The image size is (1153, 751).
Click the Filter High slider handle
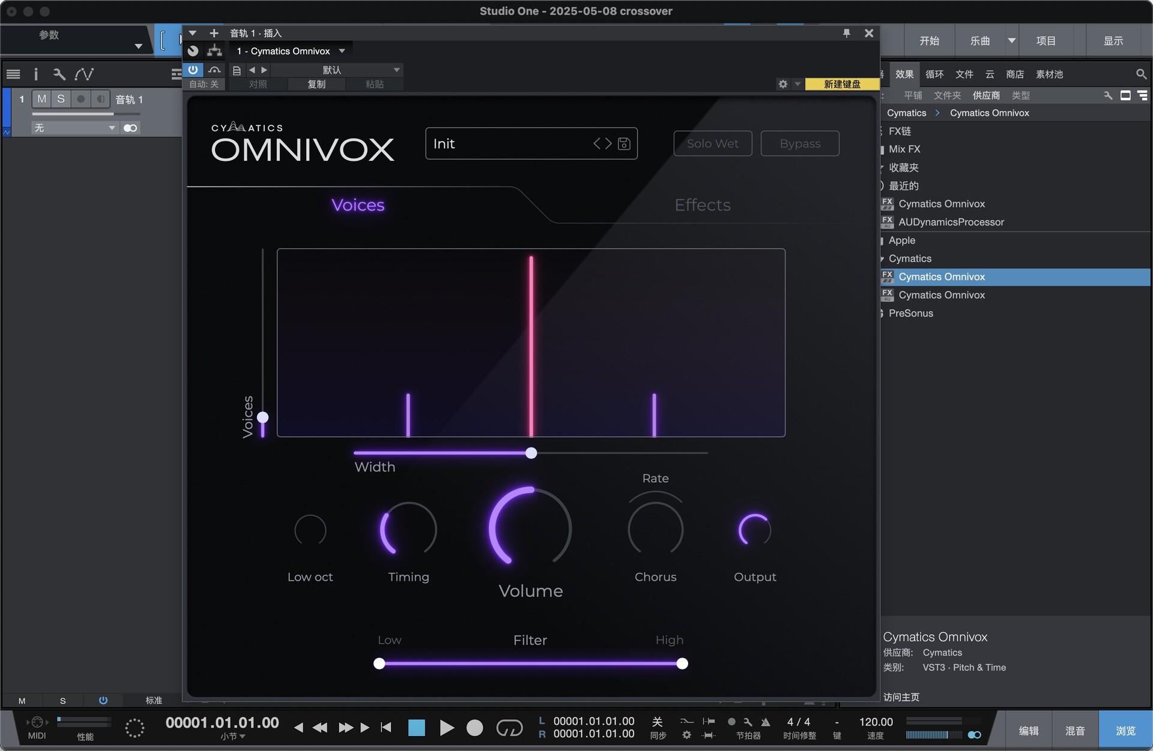[x=682, y=663]
